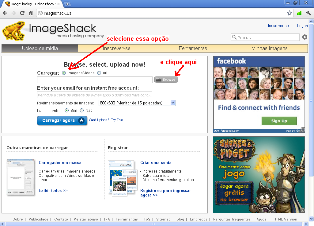
Task: Click the www.Facebook.com ad link
Action: [x=226, y=131]
